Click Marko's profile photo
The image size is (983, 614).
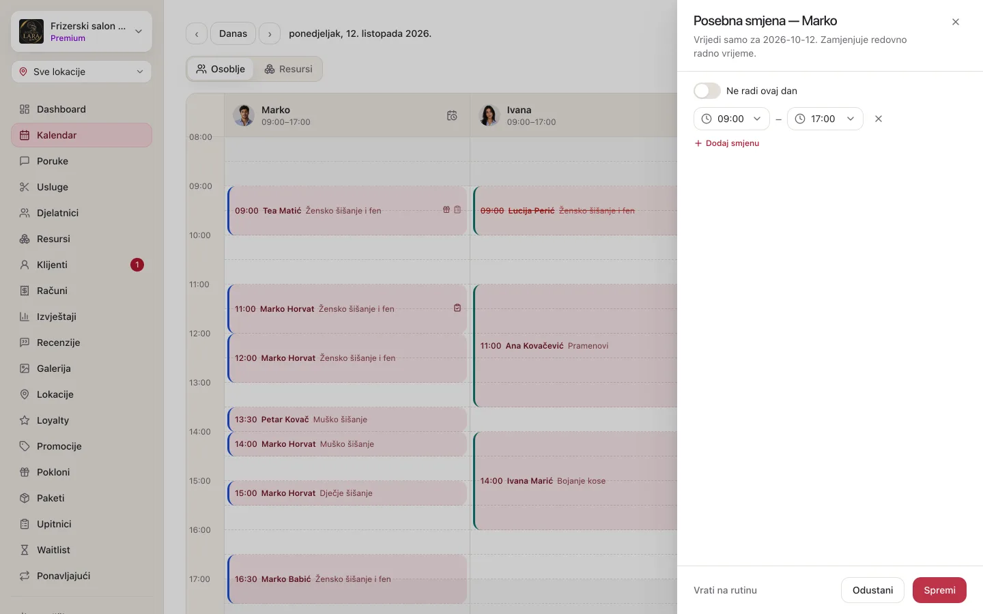pyautogui.click(x=244, y=115)
